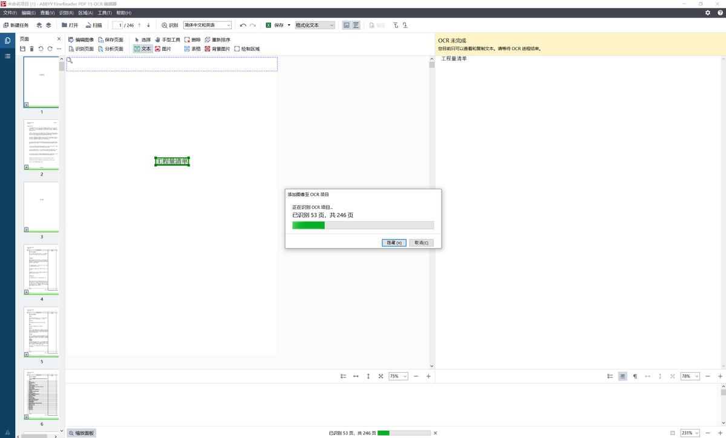Select the 图片 (Picture) area tool

point(163,49)
